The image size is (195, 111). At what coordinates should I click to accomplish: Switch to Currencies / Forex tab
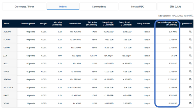click(x=24, y=7)
